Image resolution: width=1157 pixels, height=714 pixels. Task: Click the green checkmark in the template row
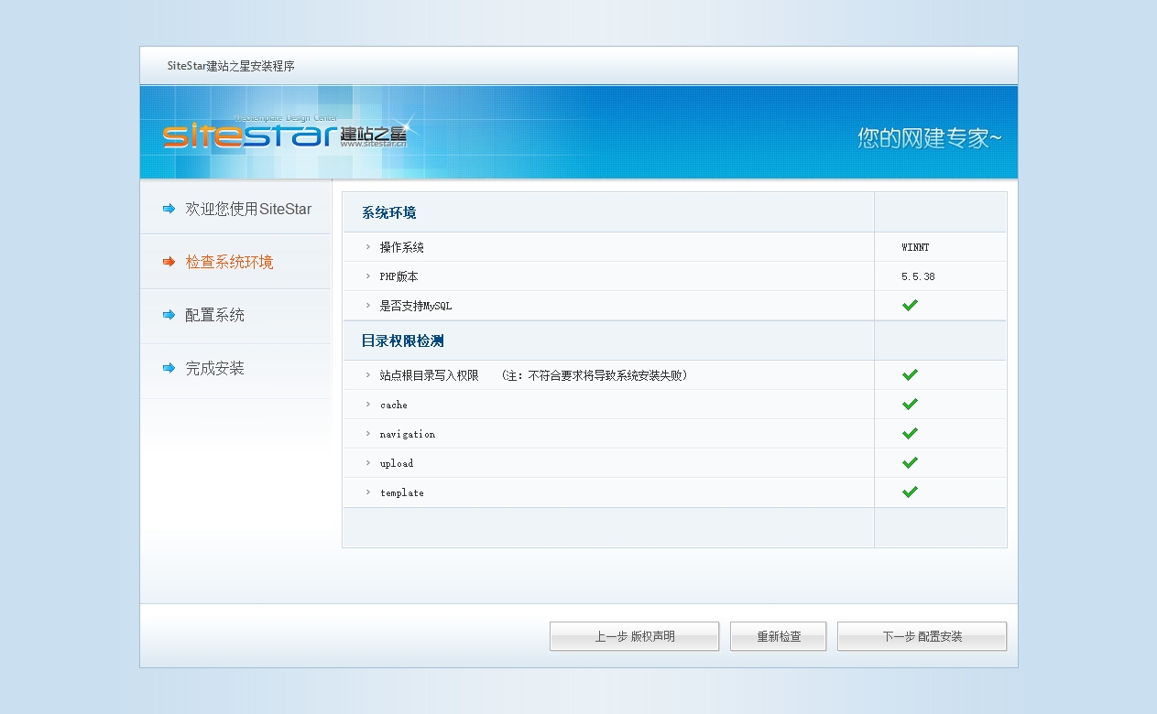tap(910, 492)
